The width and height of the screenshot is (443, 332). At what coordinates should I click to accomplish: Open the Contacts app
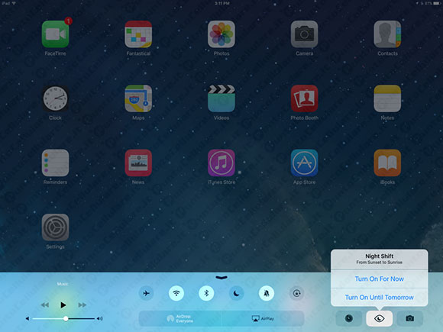[x=387, y=34]
